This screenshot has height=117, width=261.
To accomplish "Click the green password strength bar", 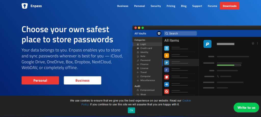I will pyautogui.click(x=229, y=65).
